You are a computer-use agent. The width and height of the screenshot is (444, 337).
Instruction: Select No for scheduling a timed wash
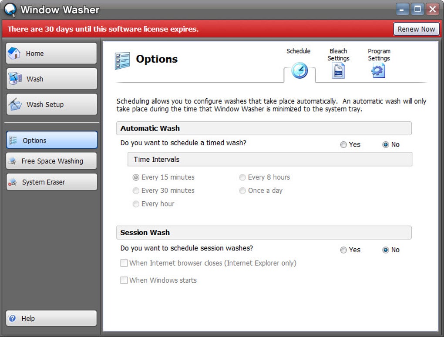[x=385, y=145]
